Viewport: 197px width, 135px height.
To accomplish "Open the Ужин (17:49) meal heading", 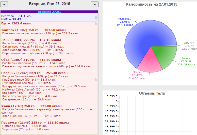I will [x=31, y=106].
